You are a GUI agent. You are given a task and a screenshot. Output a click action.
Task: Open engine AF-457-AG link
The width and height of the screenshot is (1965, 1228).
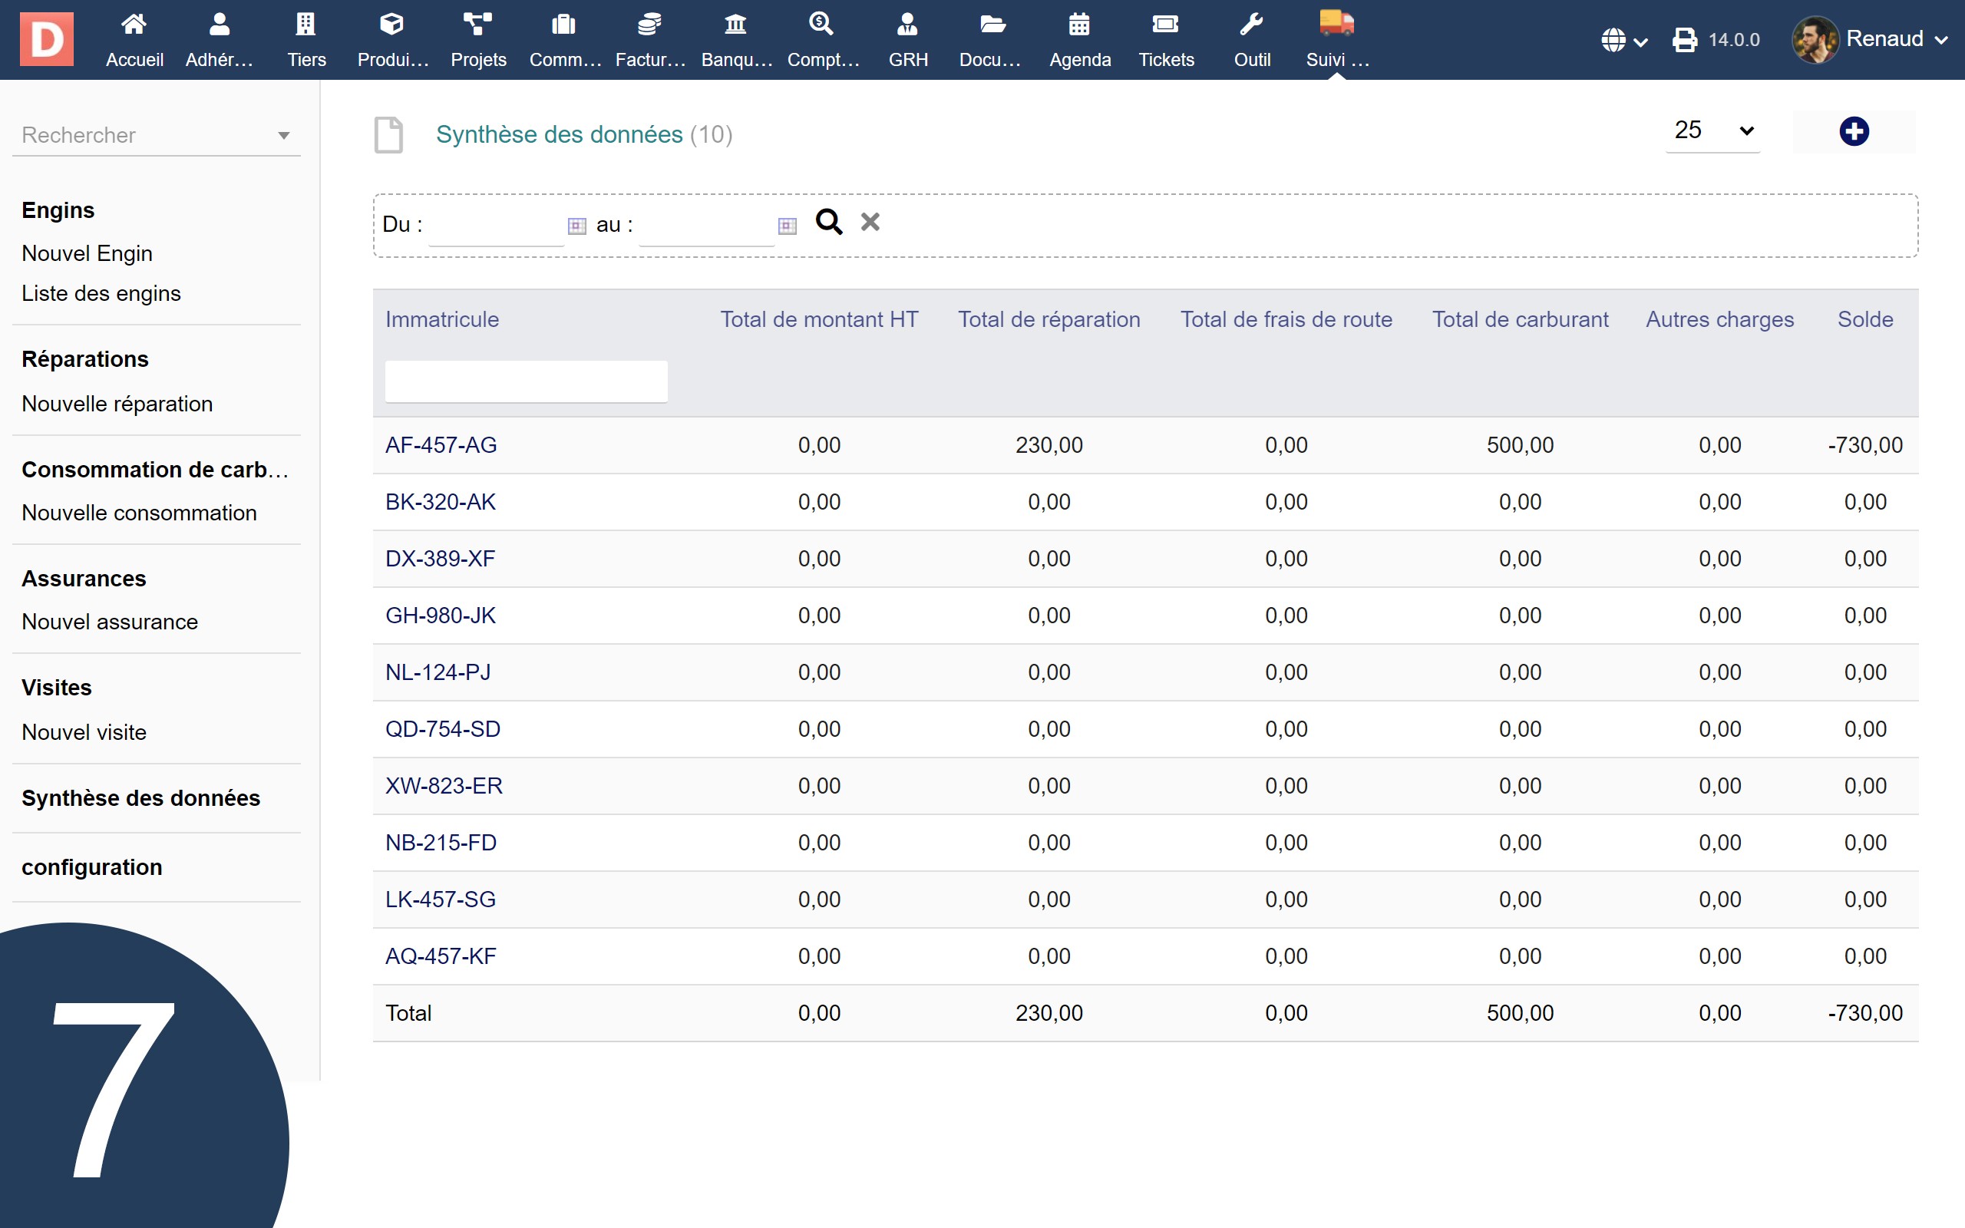point(440,445)
